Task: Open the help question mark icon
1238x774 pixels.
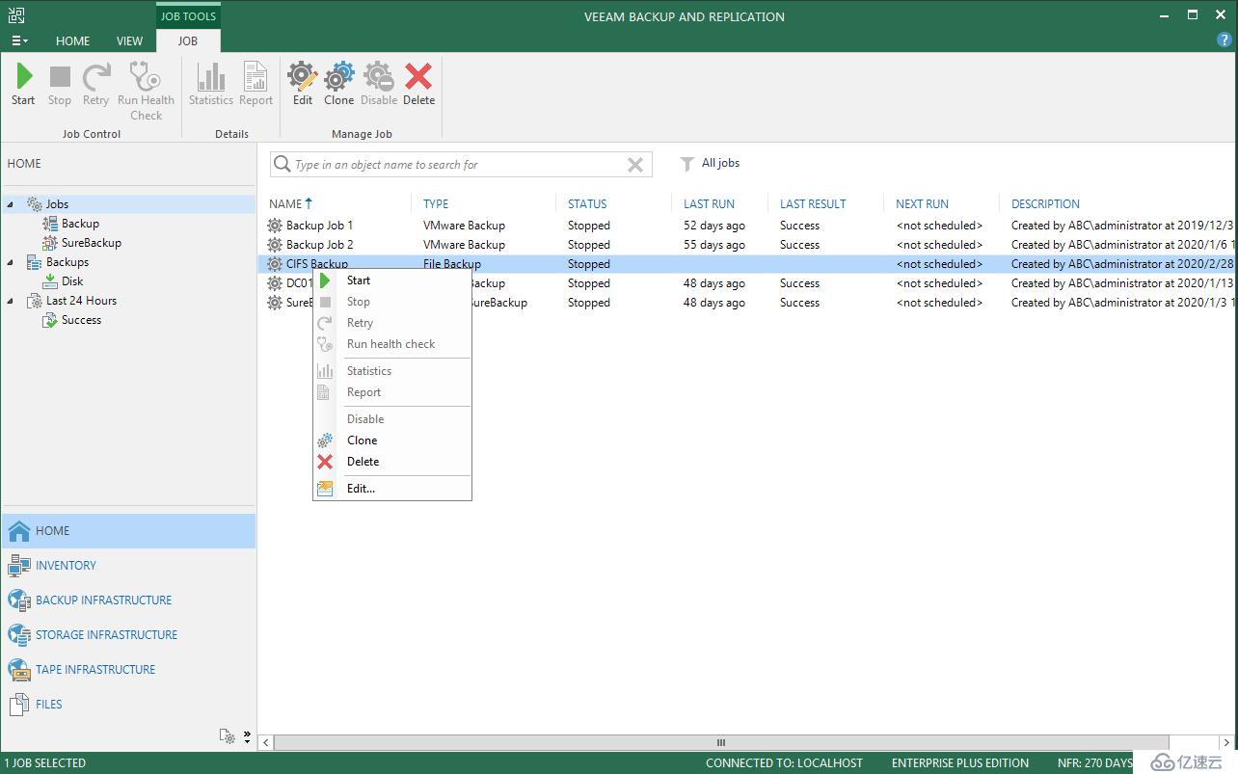Action: point(1225,40)
